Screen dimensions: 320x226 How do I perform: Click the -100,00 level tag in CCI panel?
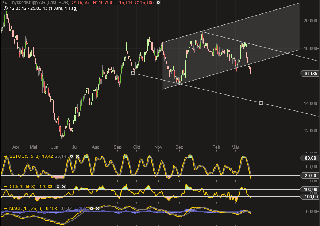pos(309,196)
